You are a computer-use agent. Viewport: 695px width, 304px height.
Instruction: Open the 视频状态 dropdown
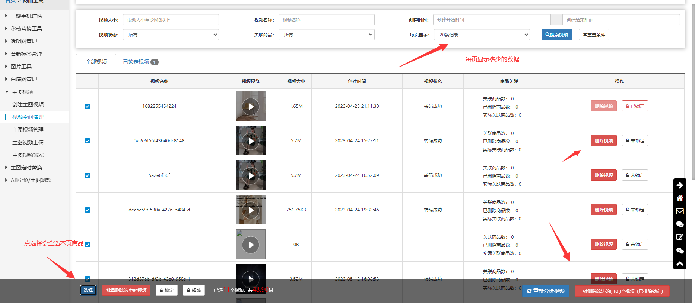pos(171,35)
